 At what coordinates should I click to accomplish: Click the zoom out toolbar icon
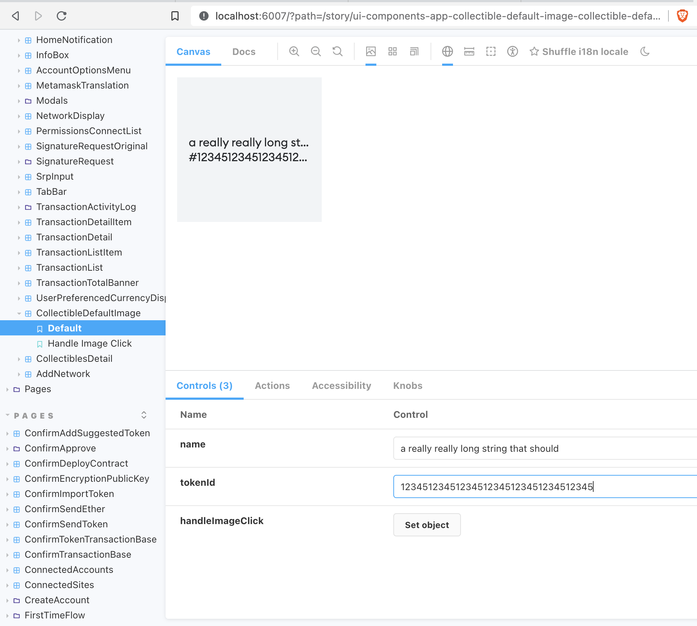[316, 52]
